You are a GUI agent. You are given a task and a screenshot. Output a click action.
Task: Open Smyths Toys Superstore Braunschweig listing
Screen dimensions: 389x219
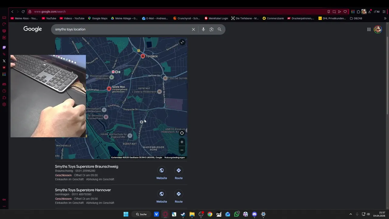87,166
